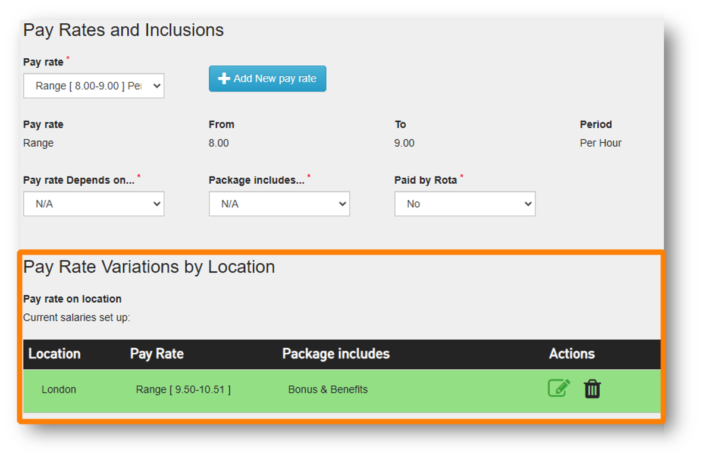Screen dimensions: 705x459
Task: Click the Pay Rates and Inclusions heading
Action: [123, 30]
